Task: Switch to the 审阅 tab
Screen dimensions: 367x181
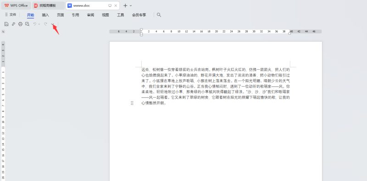Action: tap(90, 15)
